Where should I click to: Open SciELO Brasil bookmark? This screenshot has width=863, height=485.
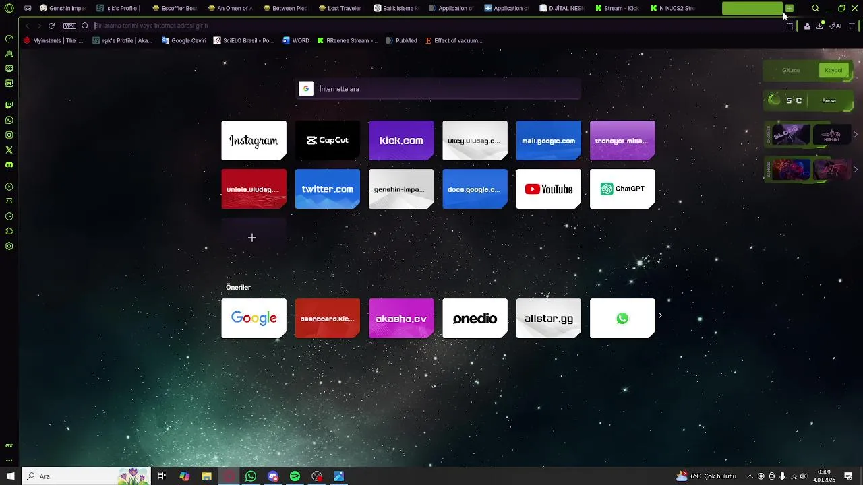point(244,40)
